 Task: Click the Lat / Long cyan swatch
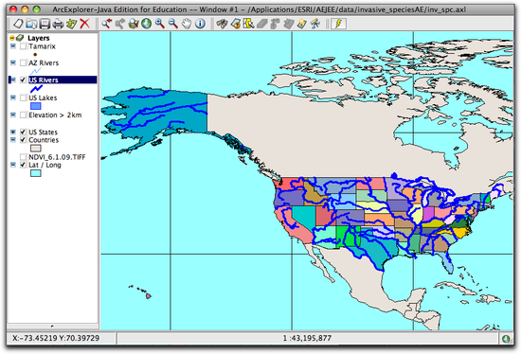click(x=36, y=173)
